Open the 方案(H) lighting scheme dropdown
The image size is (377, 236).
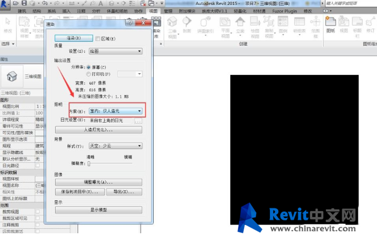115,111
